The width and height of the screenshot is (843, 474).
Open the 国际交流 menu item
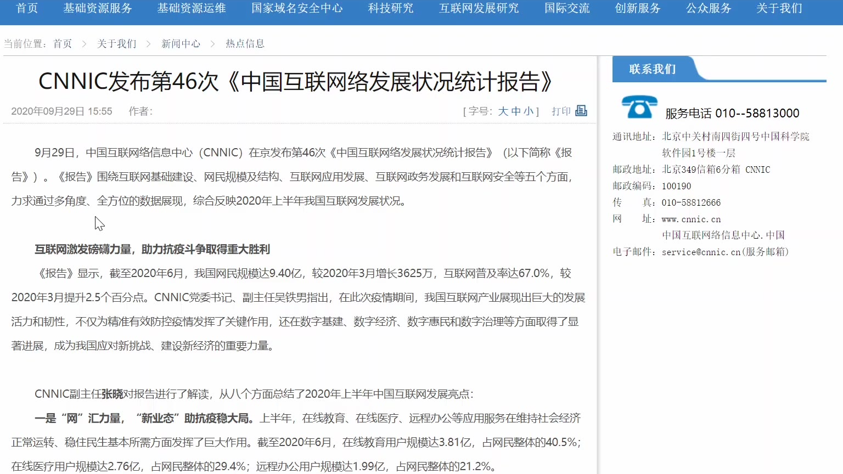(567, 8)
